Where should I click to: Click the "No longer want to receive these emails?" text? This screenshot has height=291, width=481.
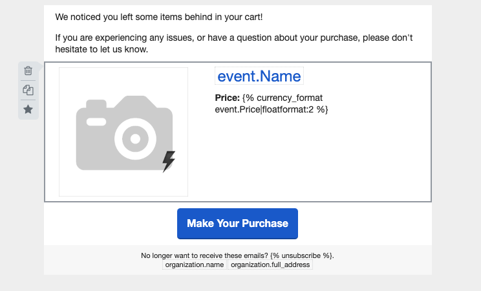[x=204, y=255]
